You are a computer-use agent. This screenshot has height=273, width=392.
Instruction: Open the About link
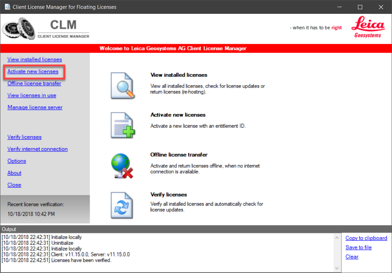(x=14, y=173)
